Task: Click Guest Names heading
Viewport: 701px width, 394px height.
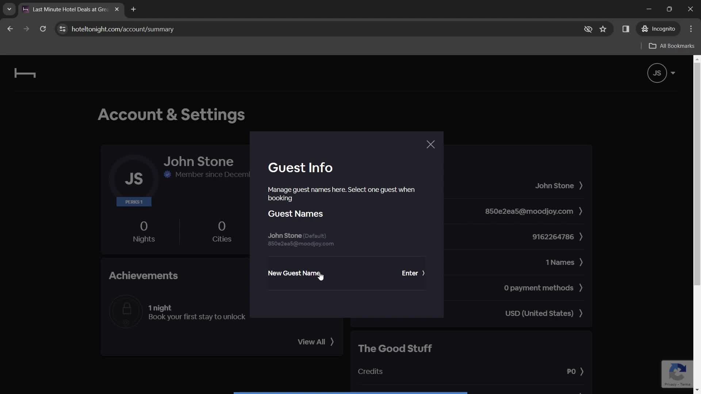Action: pos(295,214)
